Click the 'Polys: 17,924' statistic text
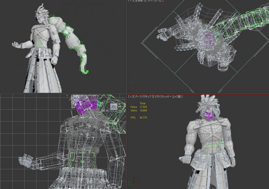Screen dimensions: 269x189 [x=139, y=107]
